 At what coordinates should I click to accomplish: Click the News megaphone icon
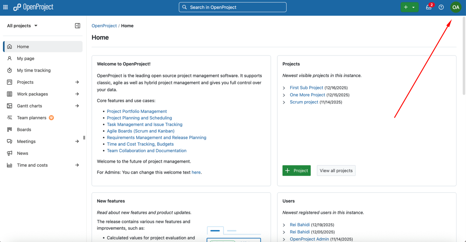tap(10, 153)
